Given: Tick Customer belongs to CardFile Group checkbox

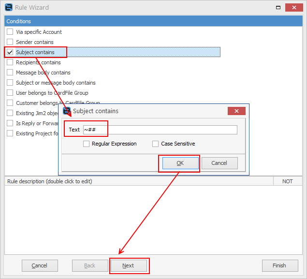Looking at the screenshot, I should (x=10, y=103).
